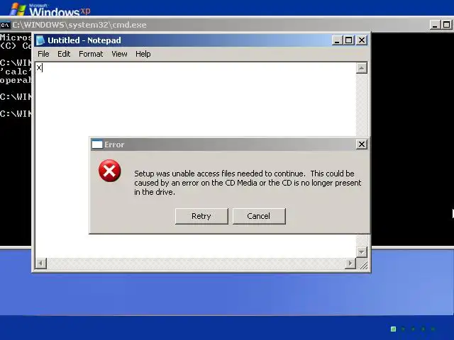This screenshot has width=454, height=340.
Task: Open the View menu in Notepad
Action: [x=119, y=54]
